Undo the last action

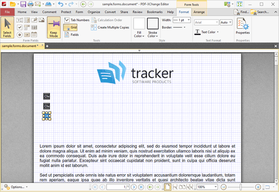[61, 4]
